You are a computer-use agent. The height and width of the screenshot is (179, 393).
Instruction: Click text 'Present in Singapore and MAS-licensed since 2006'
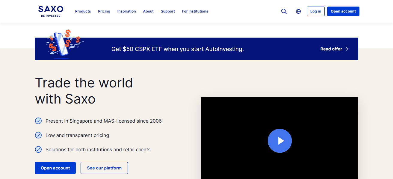[x=104, y=121]
